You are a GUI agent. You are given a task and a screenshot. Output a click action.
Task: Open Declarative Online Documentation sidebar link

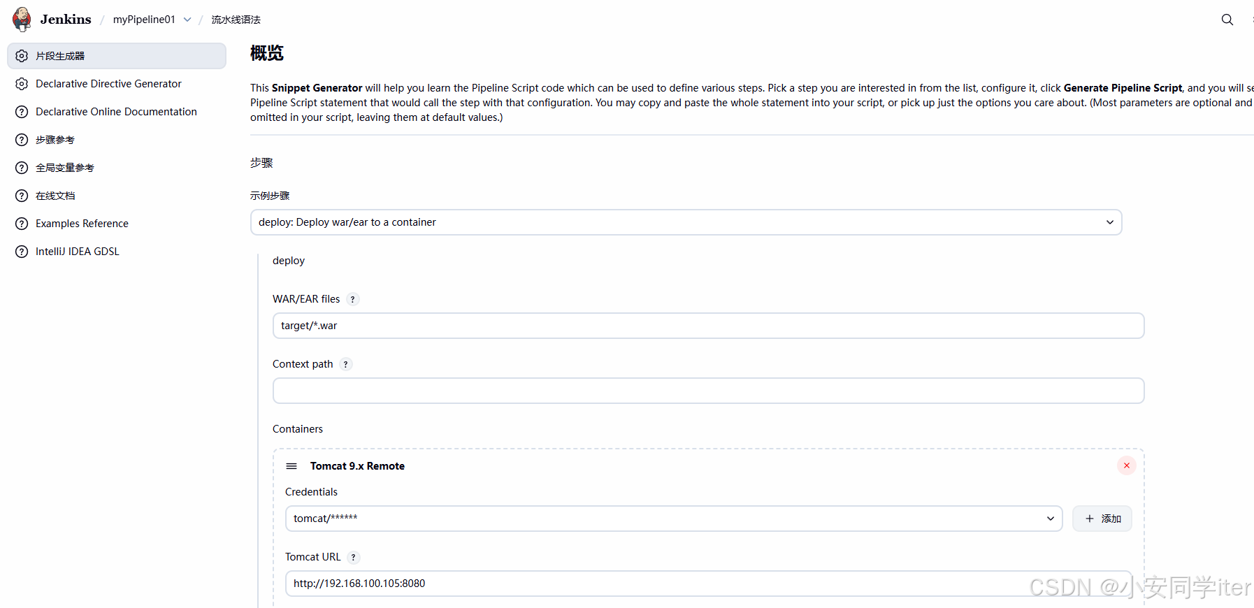116,112
